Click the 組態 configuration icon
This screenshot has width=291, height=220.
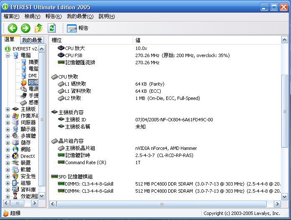[x=15, y=183]
